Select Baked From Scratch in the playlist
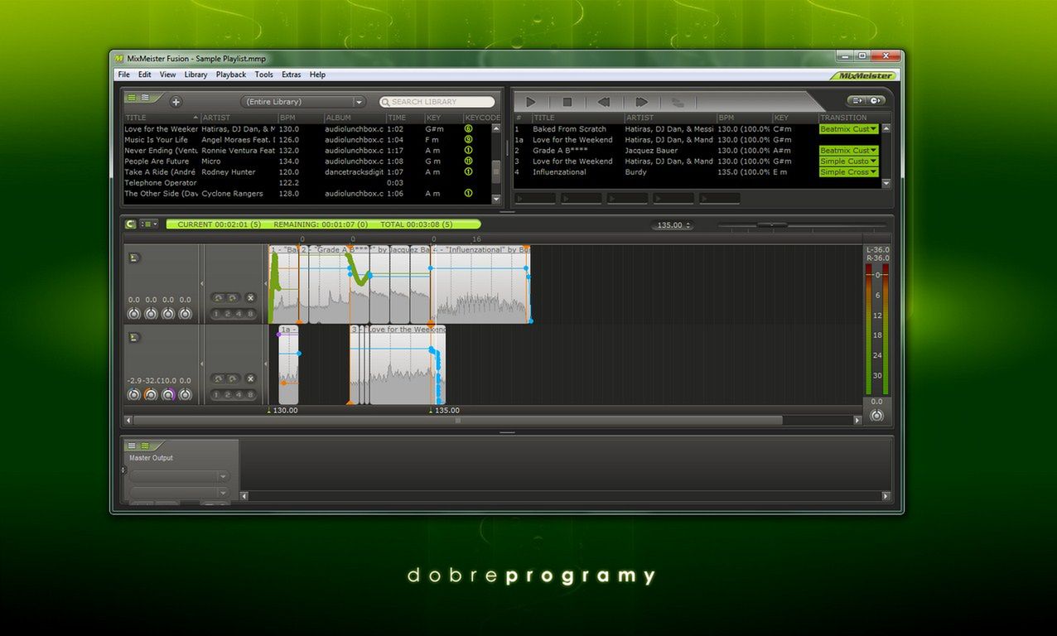The width and height of the screenshot is (1057, 636). (696, 129)
